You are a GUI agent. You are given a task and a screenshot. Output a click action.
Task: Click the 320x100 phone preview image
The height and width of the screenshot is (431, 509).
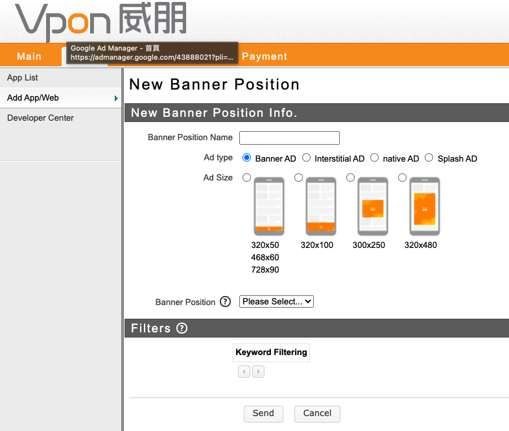click(x=321, y=206)
